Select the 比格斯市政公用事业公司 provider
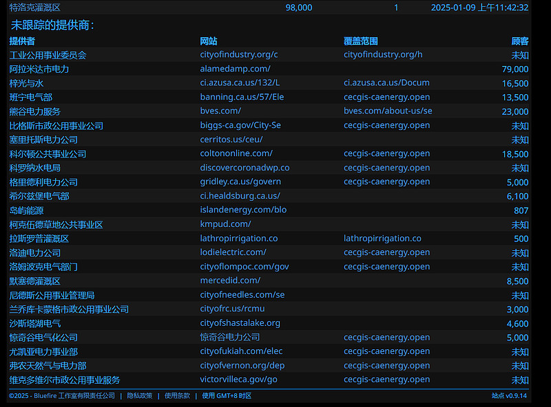Screen dimensions: 551x407 [56, 126]
